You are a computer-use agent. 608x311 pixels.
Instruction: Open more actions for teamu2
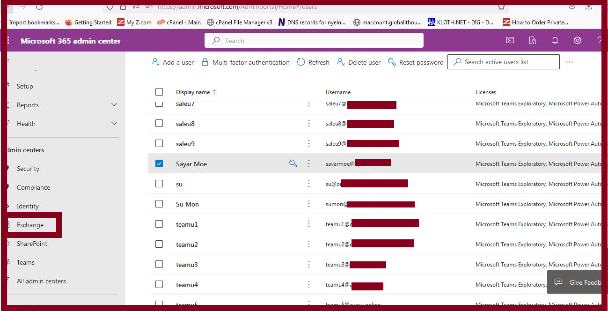(309, 244)
